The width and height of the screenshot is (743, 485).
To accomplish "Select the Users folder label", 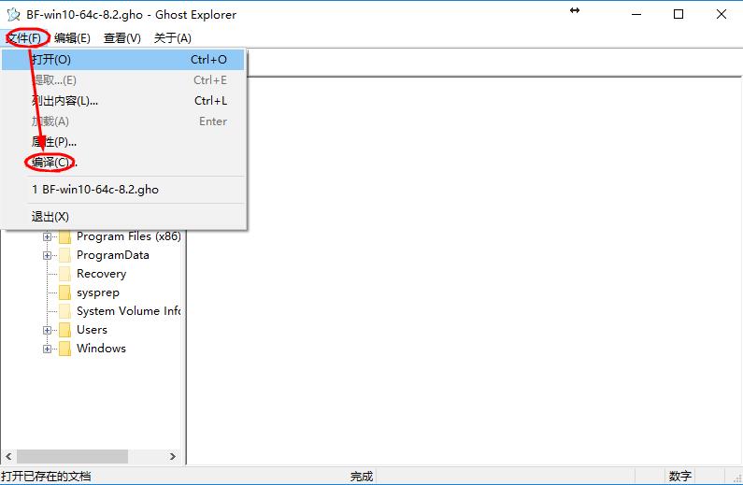I will click(92, 330).
